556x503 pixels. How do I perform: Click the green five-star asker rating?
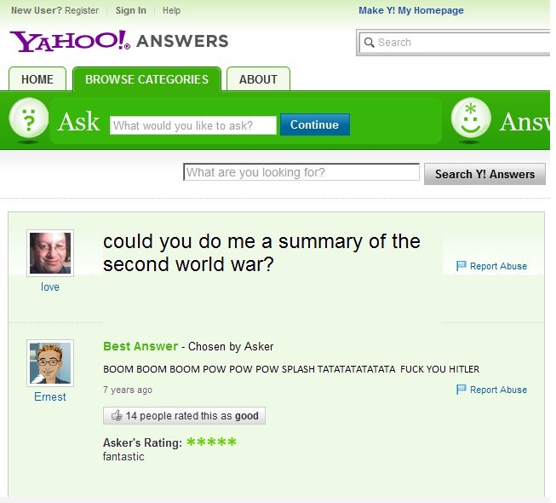211,442
